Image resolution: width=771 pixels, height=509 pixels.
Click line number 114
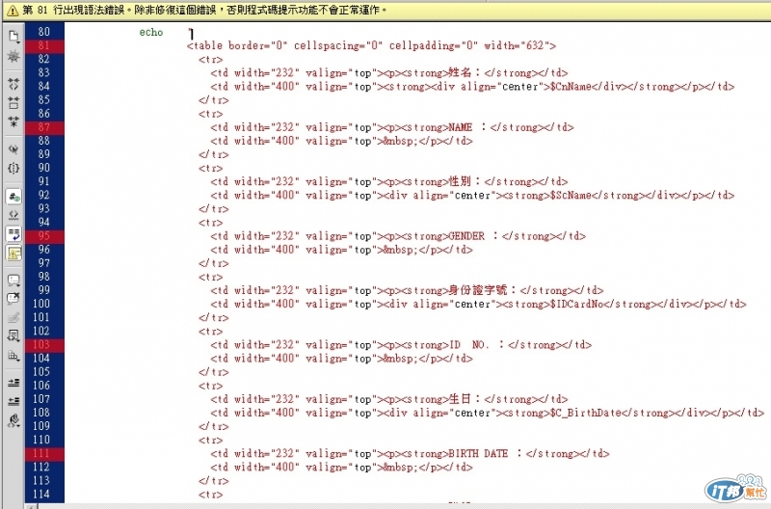(41, 495)
